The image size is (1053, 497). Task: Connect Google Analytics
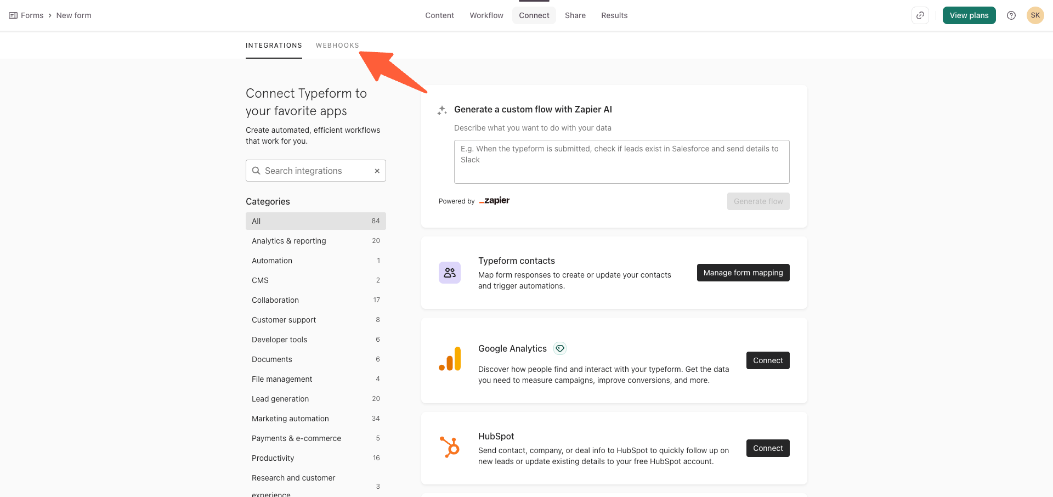(x=768, y=360)
